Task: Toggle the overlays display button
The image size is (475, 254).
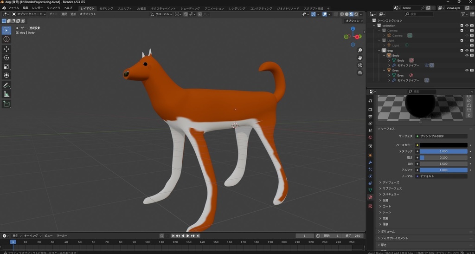Action: click(324, 14)
